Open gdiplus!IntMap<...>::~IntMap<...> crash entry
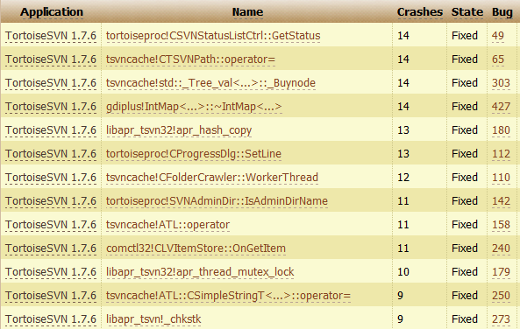Viewport: 520px width, 329px height. click(194, 107)
